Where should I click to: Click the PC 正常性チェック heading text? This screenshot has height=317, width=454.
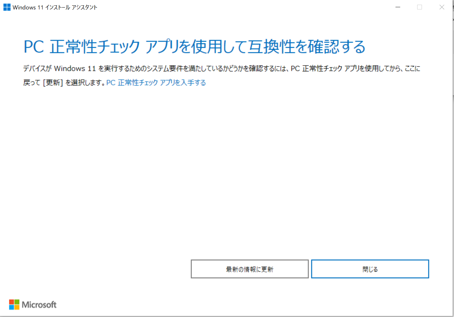(194, 46)
